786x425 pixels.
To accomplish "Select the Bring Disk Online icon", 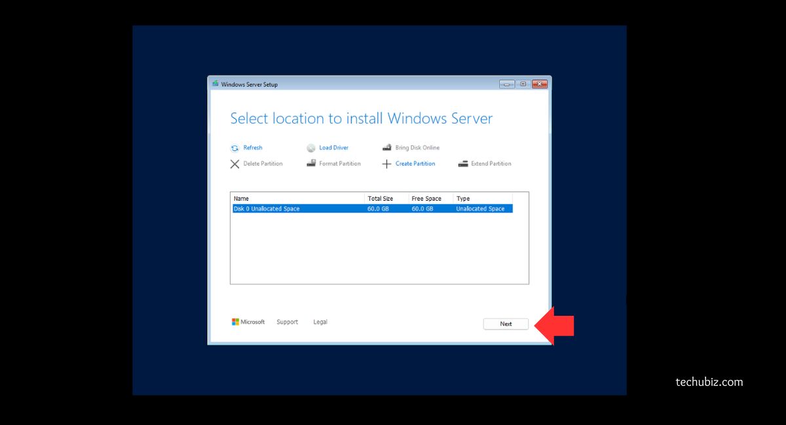I will click(x=387, y=148).
